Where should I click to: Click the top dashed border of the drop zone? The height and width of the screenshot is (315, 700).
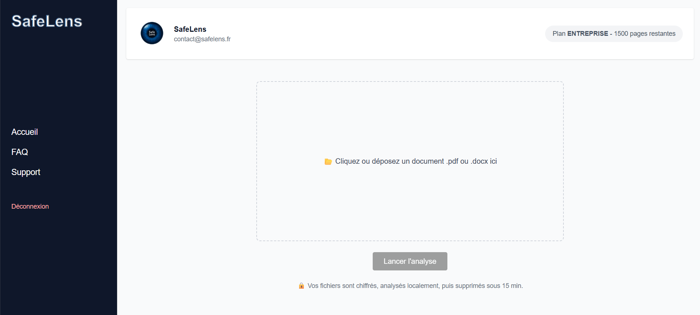410,82
